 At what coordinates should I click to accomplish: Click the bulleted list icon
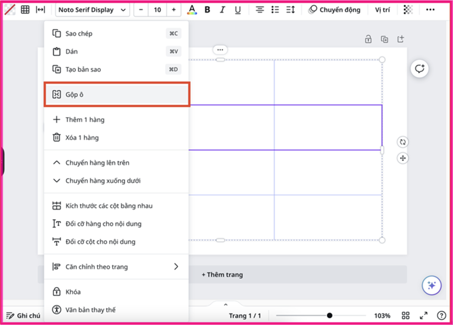pos(275,10)
